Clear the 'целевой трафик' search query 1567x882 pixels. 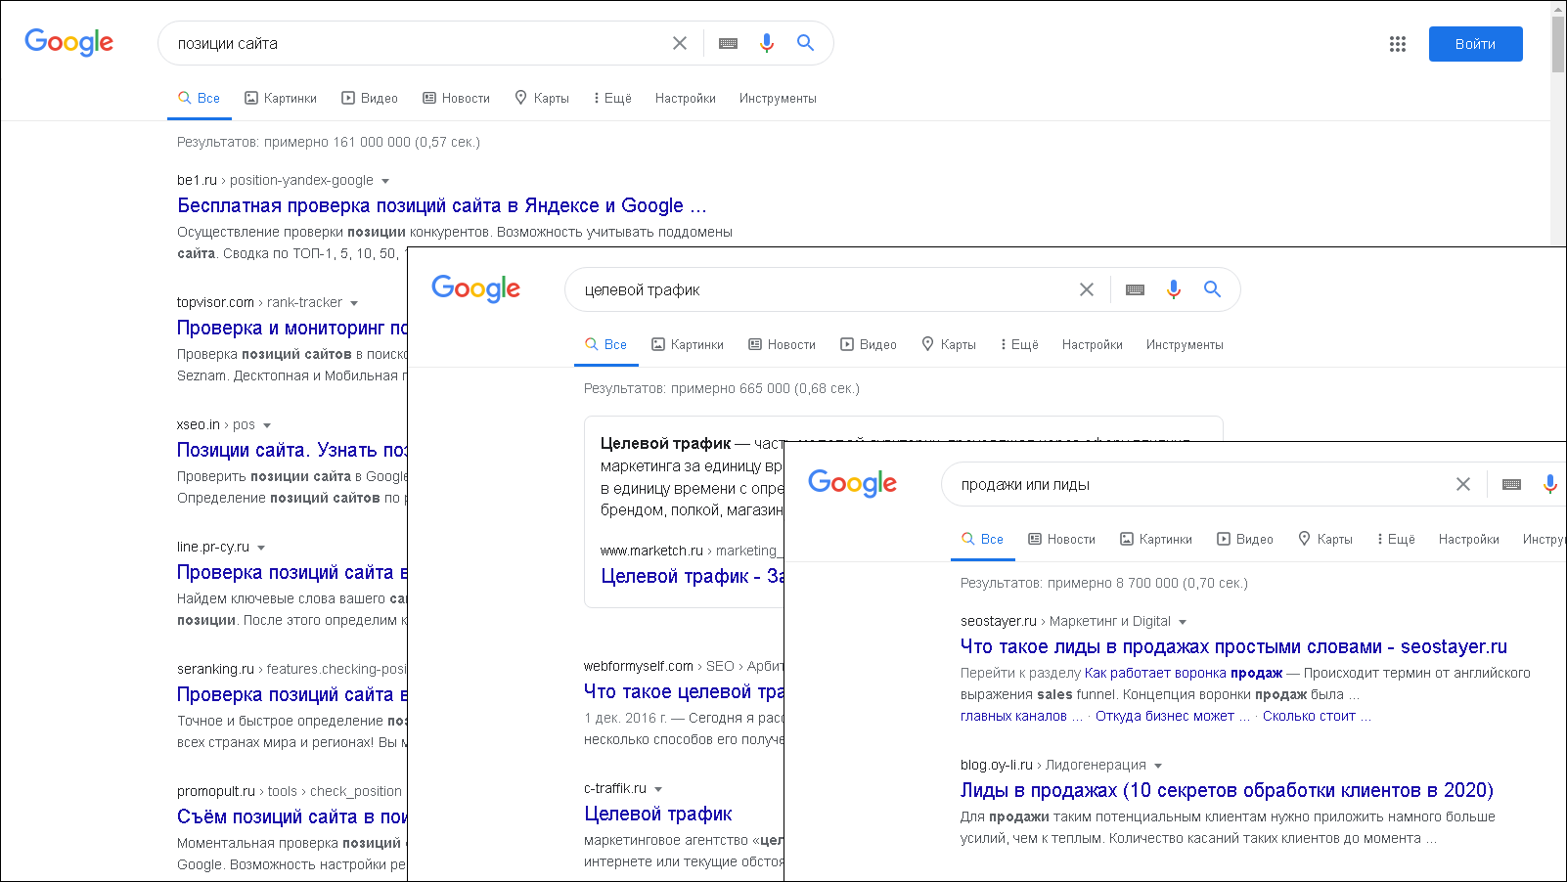tap(1087, 289)
